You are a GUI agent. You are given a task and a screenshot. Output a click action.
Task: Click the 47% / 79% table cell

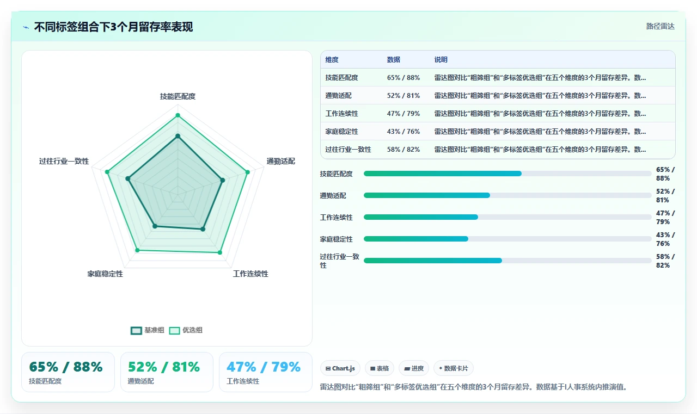point(403,114)
